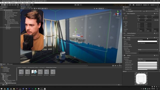Open File Explorer from the taskbar
The height and width of the screenshot is (90, 160).
point(14,89)
